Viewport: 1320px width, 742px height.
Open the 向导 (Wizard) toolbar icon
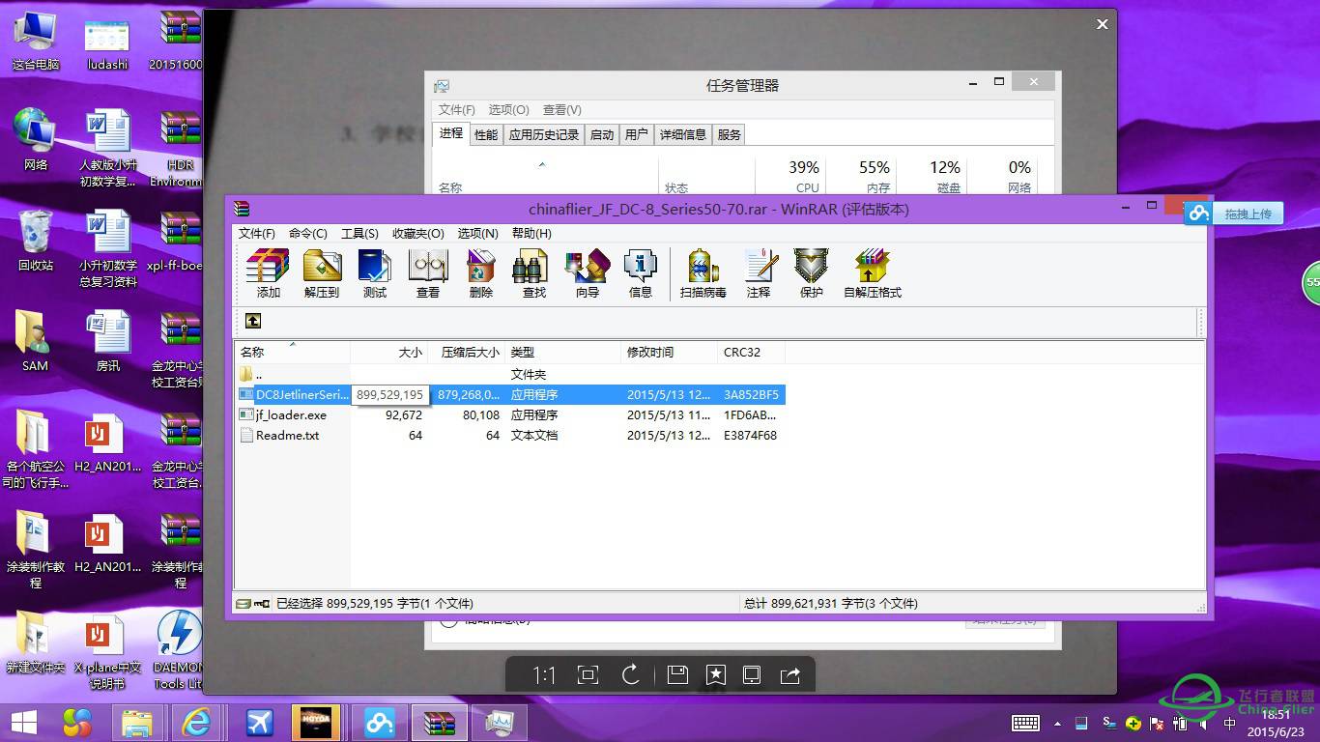(x=587, y=273)
